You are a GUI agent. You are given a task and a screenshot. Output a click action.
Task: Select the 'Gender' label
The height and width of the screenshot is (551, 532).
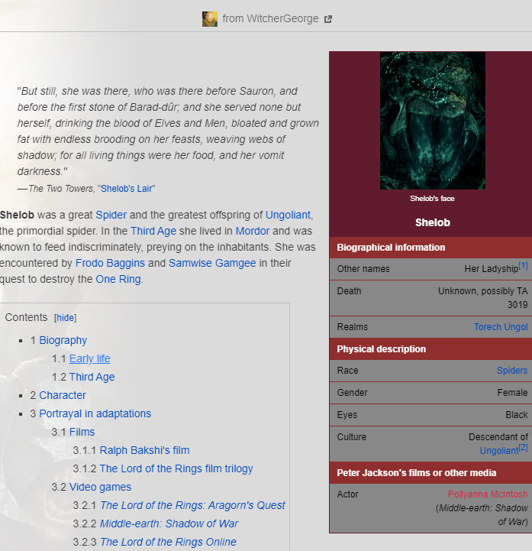(352, 393)
